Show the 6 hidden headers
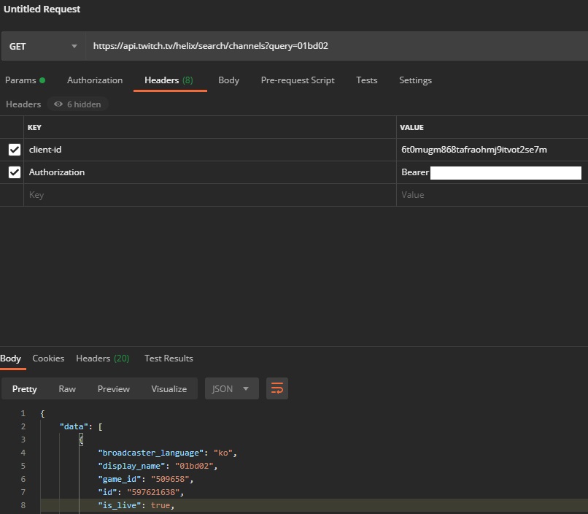Screen dimensions: 588x514 (77, 104)
